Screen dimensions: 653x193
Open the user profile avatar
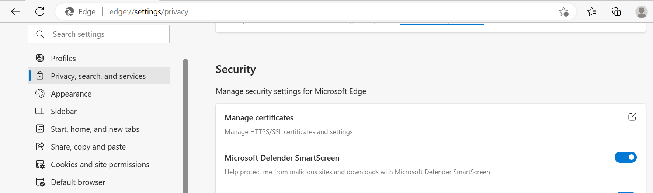tap(641, 12)
